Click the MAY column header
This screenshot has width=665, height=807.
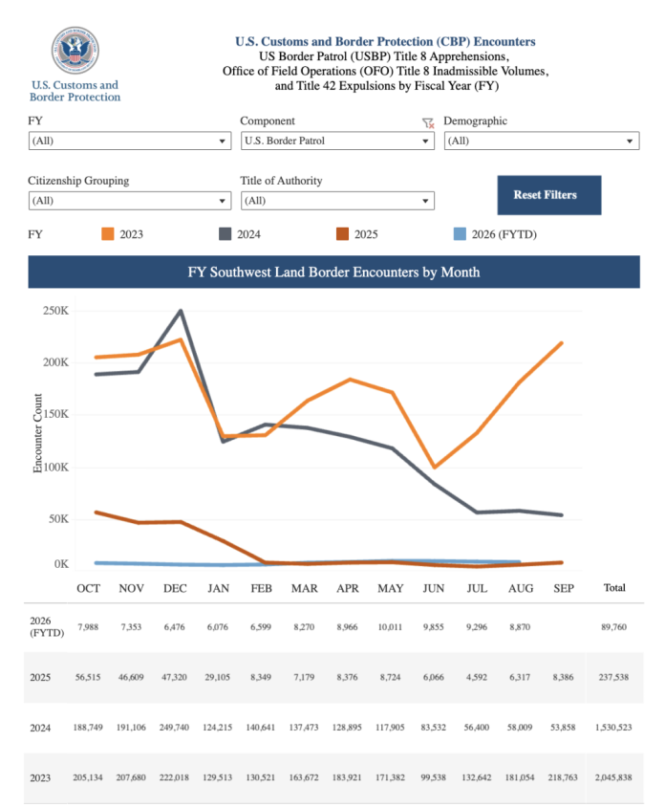391,588
